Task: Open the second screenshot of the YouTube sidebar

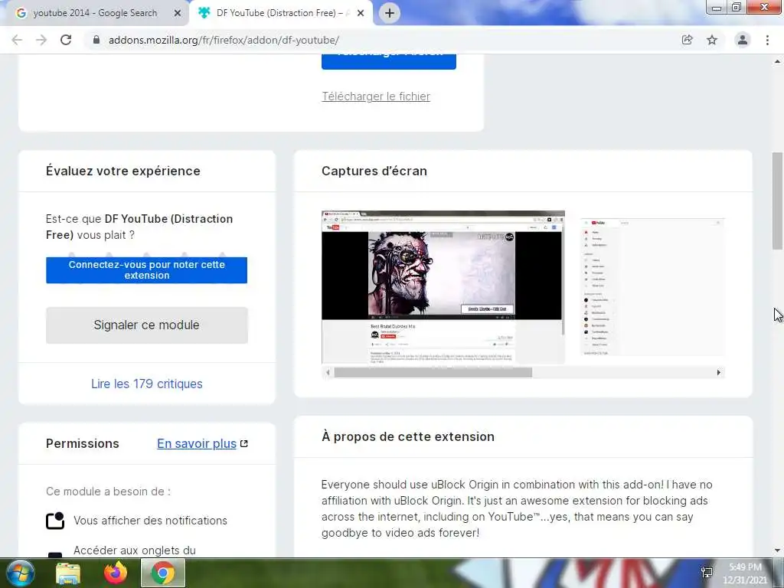Action: [x=652, y=287]
